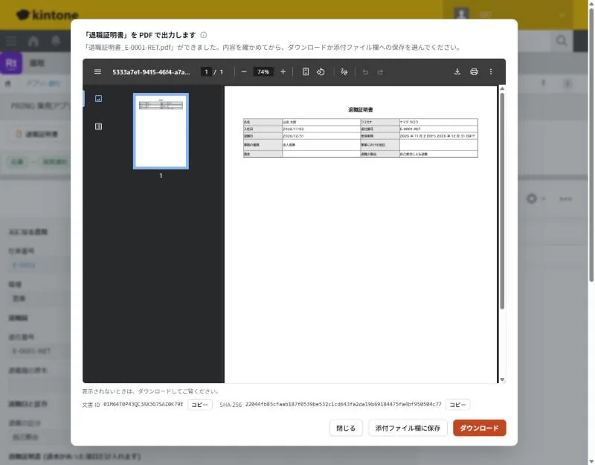Viewport: 595px width, 465px height.
Task: Click the background home icon
Action: click(x=33, y=41)
